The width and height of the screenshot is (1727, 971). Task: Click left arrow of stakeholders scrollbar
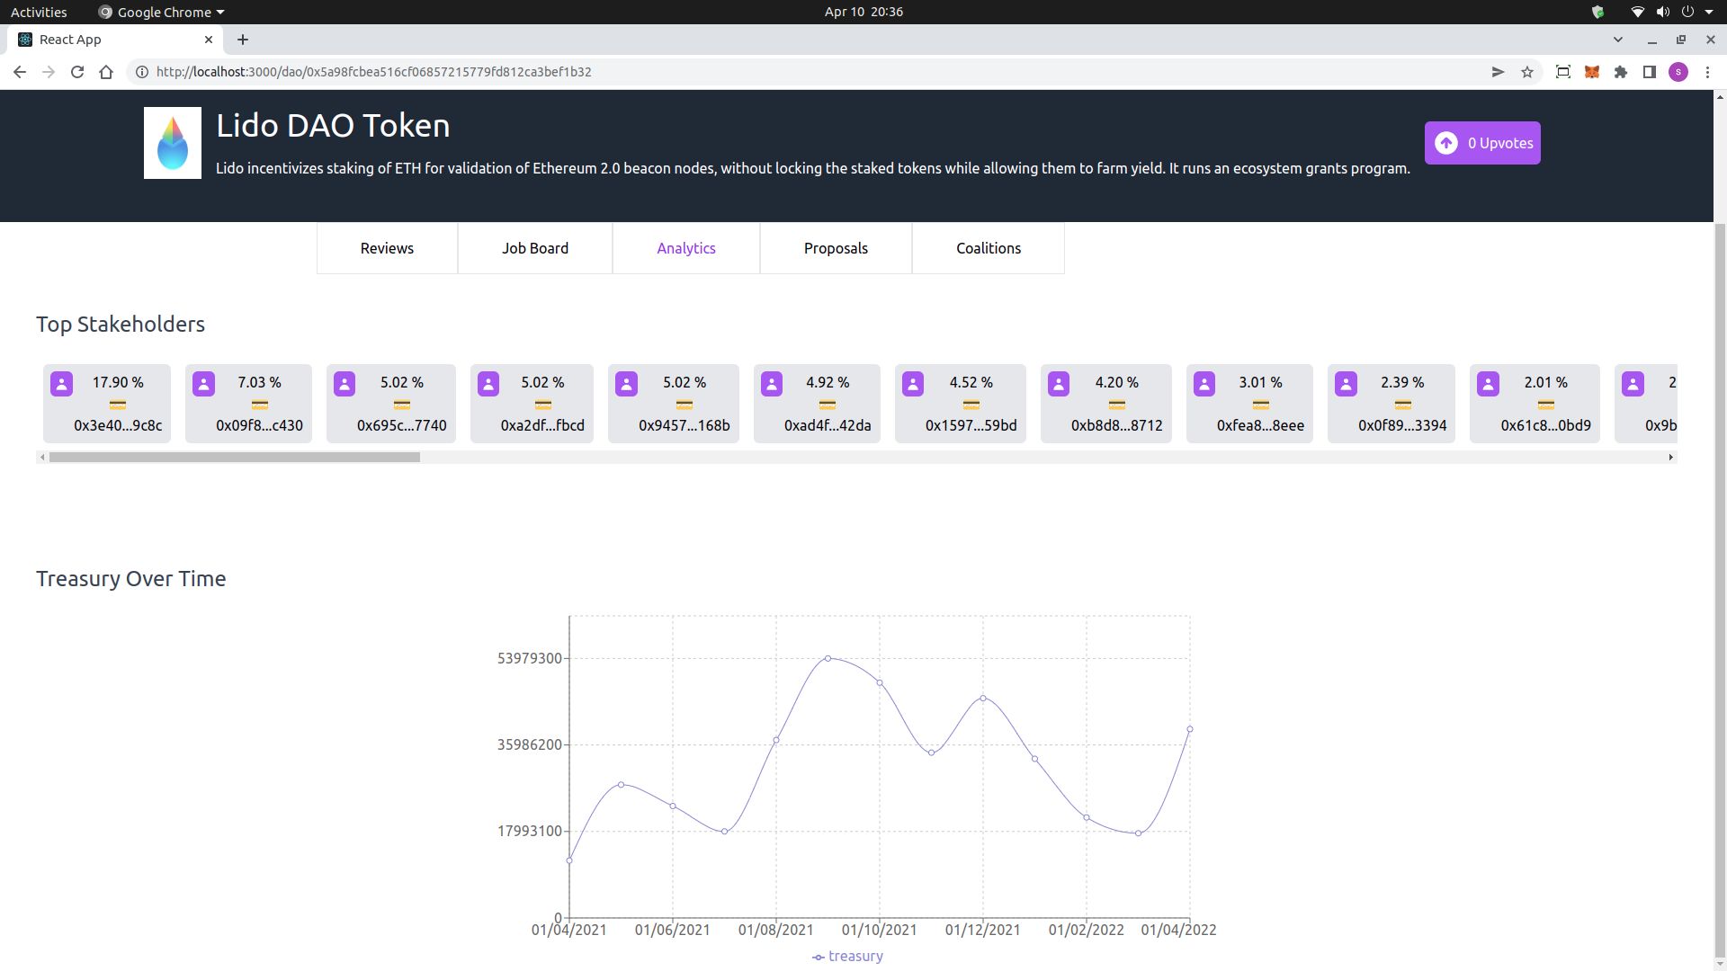pyautogui.click(x=41, y=458)
